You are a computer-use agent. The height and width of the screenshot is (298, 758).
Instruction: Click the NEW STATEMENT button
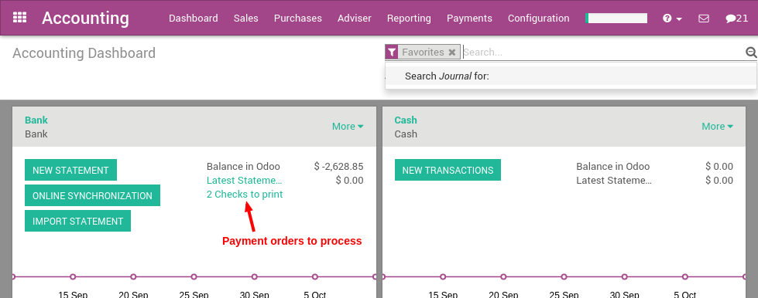click(70, 170)
